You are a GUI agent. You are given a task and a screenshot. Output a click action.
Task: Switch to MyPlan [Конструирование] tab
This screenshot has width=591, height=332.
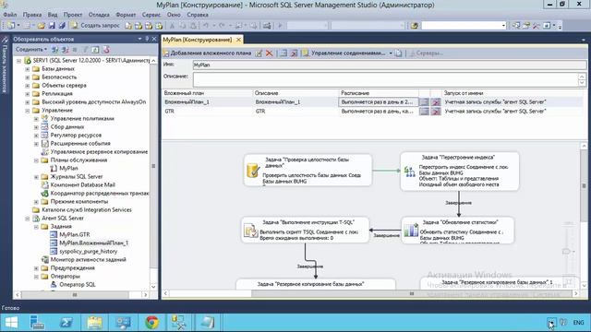coord(198,40)
